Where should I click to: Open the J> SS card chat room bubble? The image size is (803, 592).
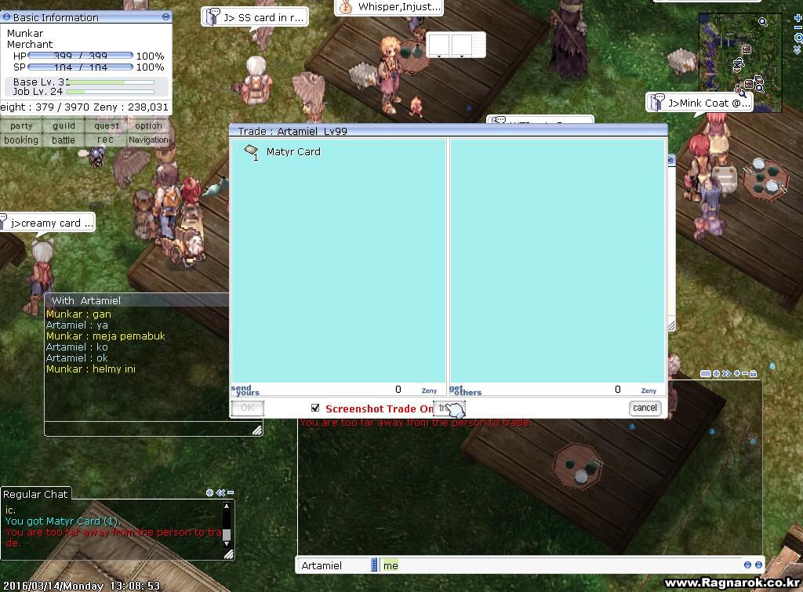point(255,17)
